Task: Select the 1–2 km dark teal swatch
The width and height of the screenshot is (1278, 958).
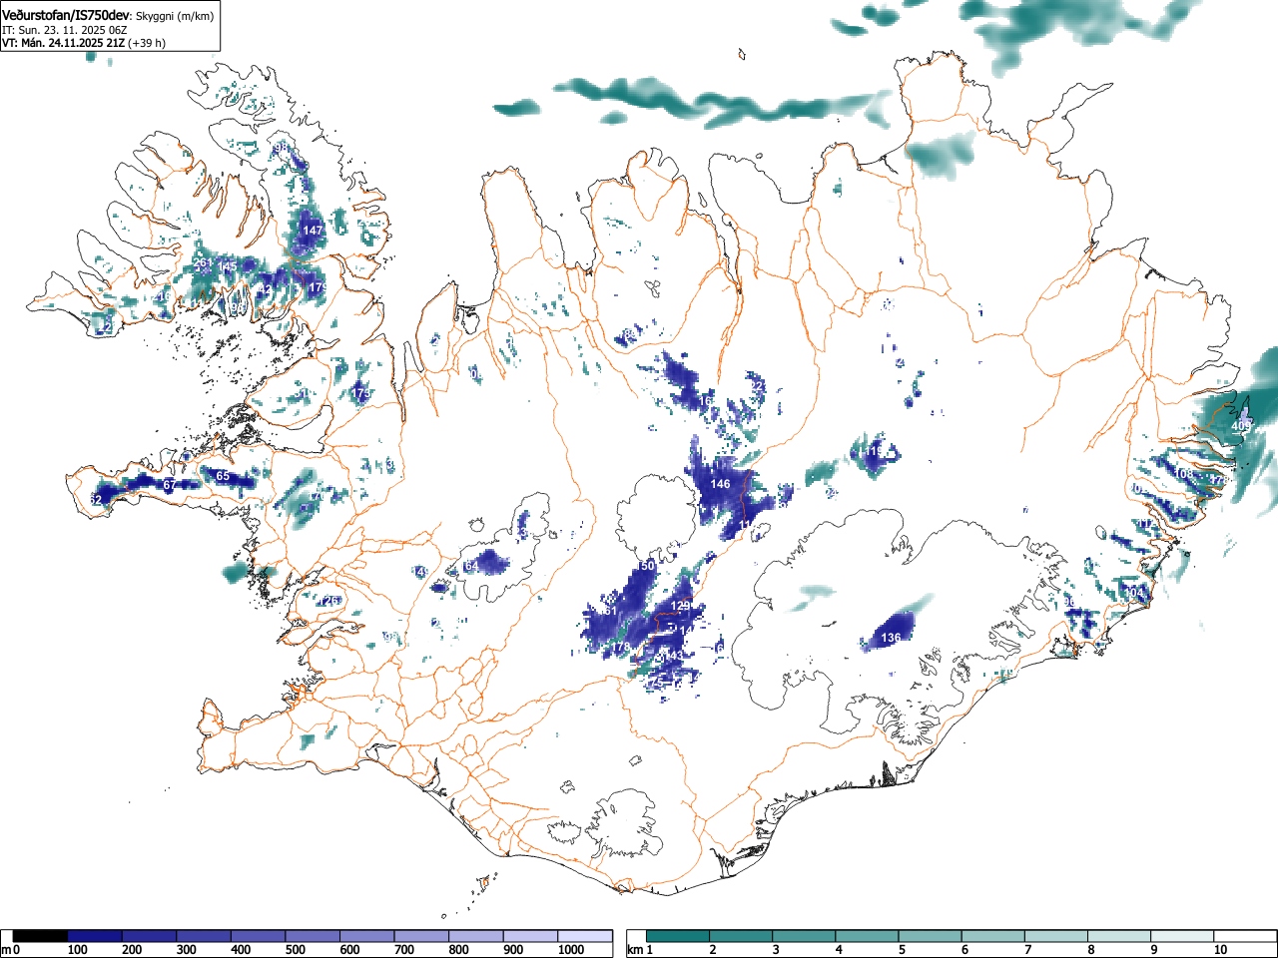Action: 678,936
